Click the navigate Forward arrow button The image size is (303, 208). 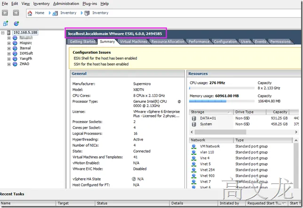[x=16, y=13]
